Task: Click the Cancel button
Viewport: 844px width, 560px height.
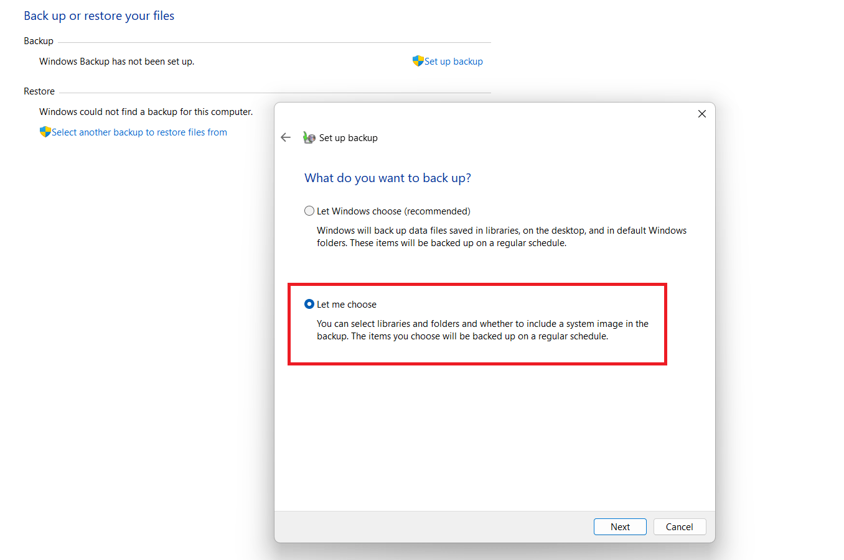Action: coord(679,526)
